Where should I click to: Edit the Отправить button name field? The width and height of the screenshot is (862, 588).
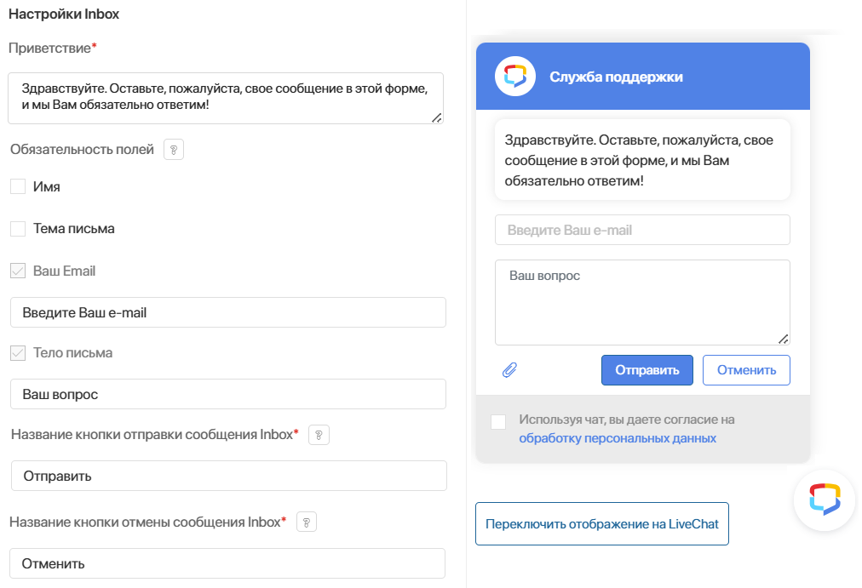click(x=228, y=476)
